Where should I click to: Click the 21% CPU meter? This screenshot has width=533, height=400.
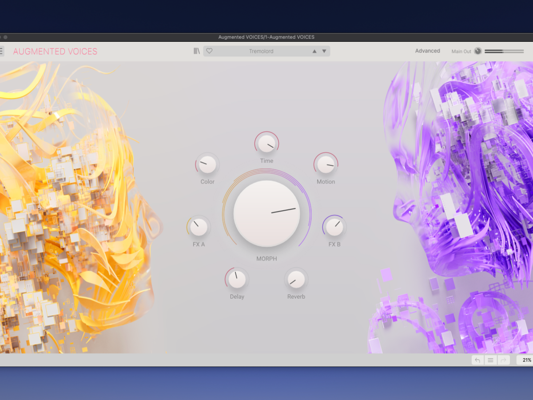click(526, 360)
